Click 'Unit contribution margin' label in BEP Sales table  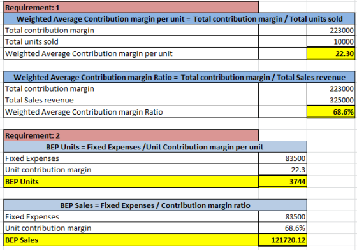tap(131, 228)
